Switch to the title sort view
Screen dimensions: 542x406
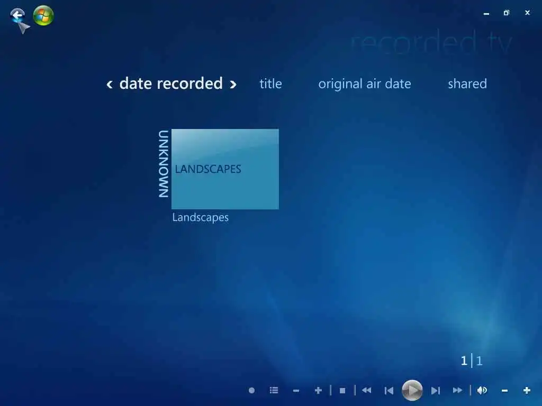(x=270, y=84)
